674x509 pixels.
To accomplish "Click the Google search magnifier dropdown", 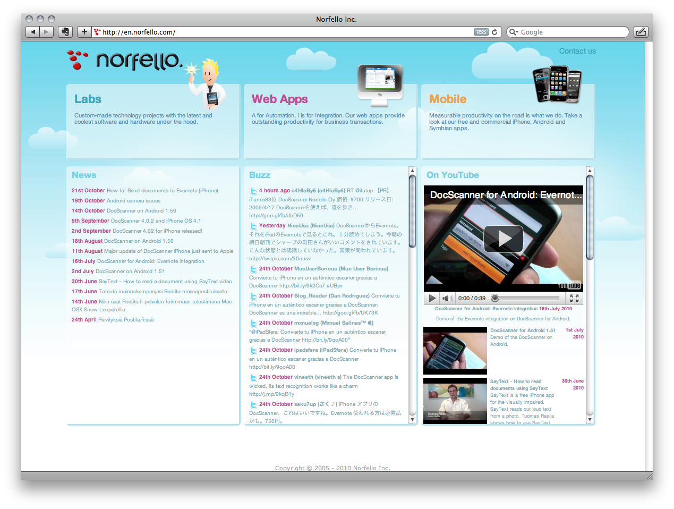I will 514,32.
